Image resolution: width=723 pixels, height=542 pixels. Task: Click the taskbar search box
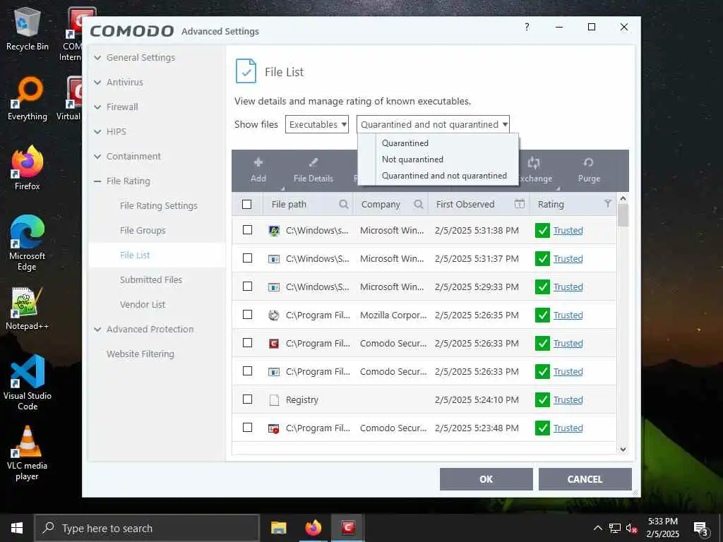(x=147, y=528)
